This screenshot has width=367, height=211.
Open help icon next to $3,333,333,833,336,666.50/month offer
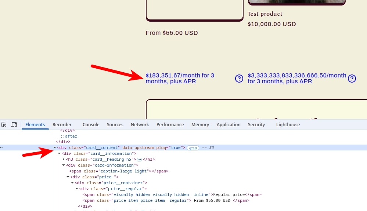click(x=352, y=79)
